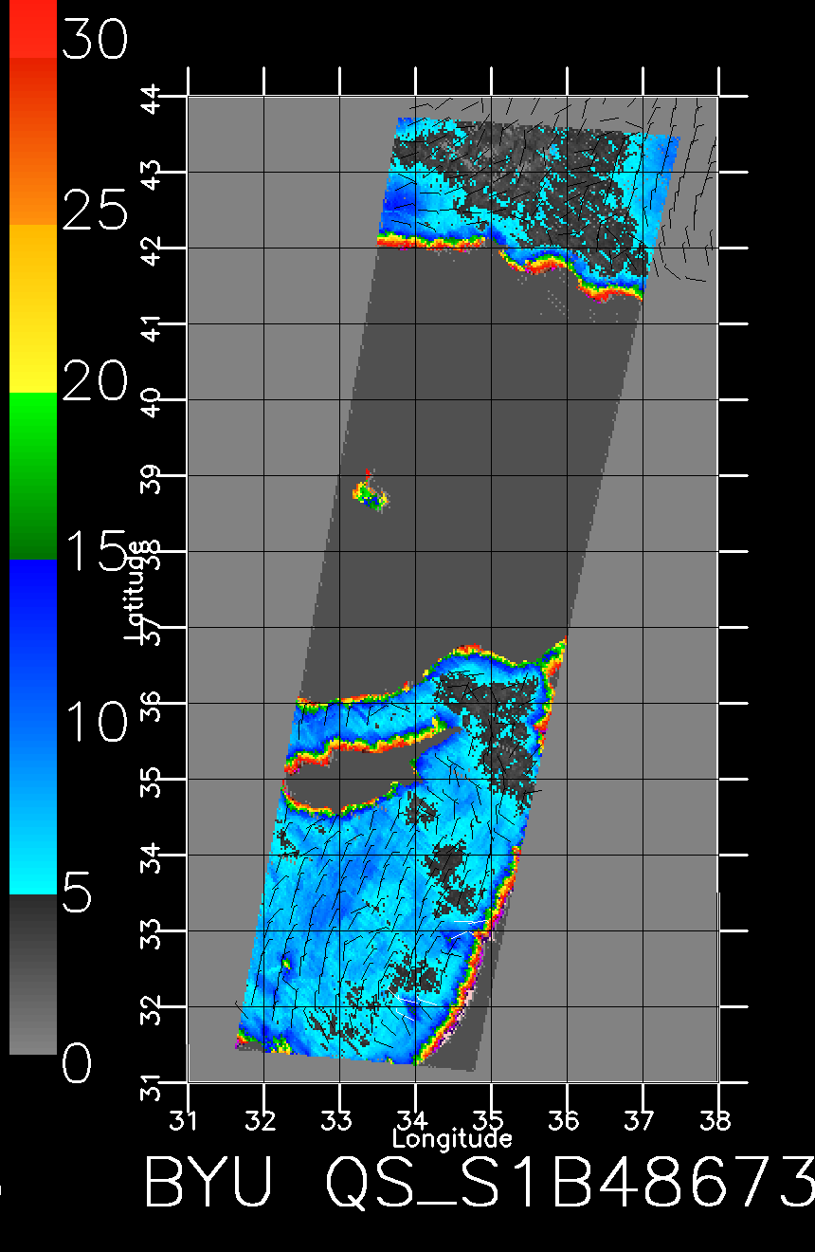Click the green segment of the color bar
This screenshot has height=1252, width=815.
tap(32, 475)
